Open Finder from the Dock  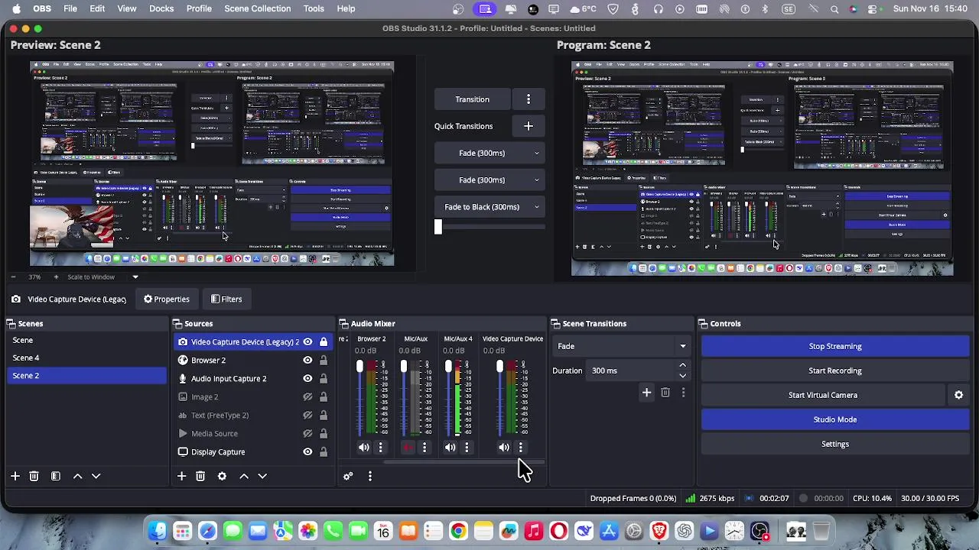157,531
